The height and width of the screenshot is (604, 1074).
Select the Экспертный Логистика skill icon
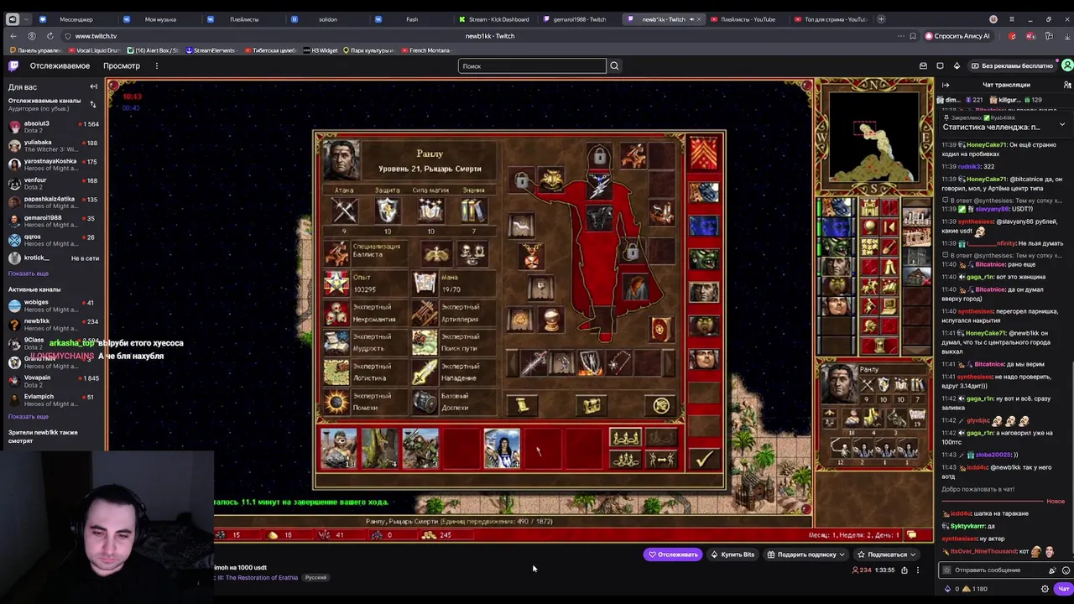[x=336, y=372]
